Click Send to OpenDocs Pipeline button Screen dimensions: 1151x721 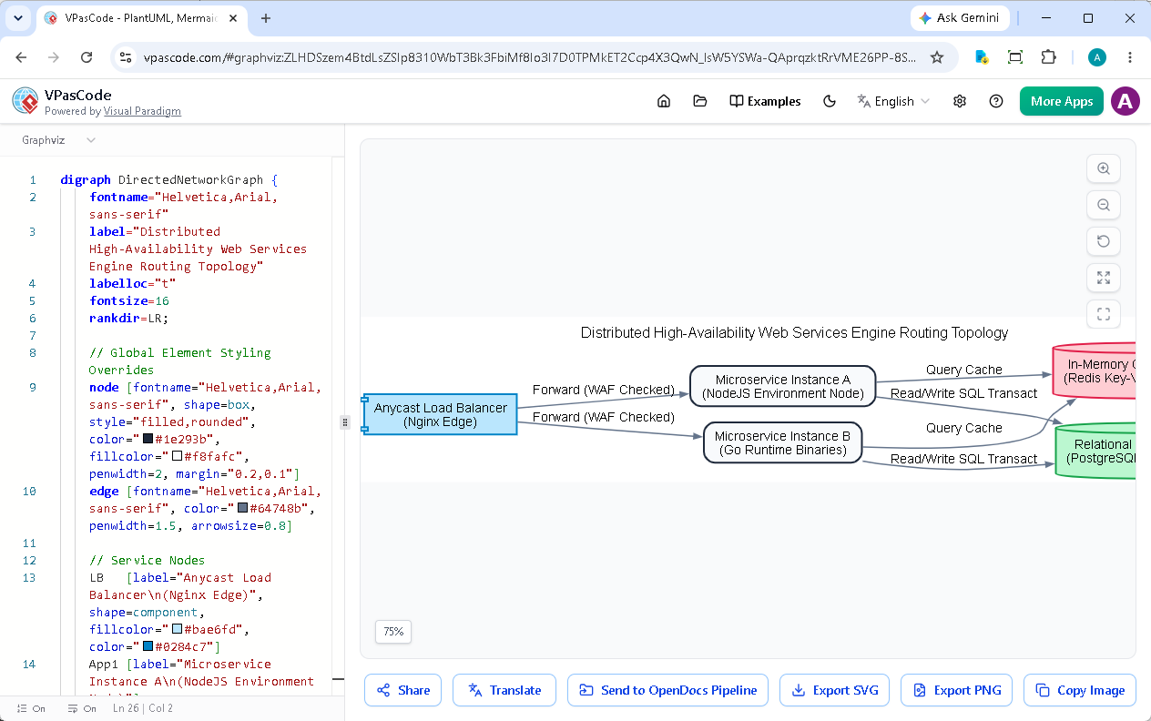click(x=667, y=690)
